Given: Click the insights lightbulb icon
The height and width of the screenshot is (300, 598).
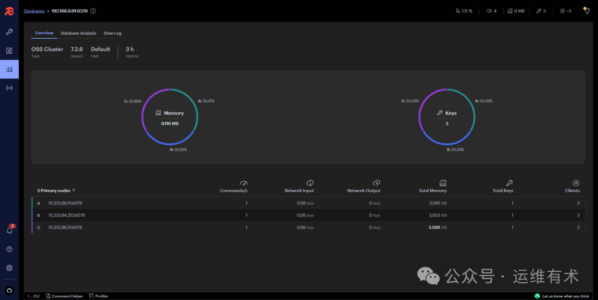Looking at the screenshot, I should (586, 10).
